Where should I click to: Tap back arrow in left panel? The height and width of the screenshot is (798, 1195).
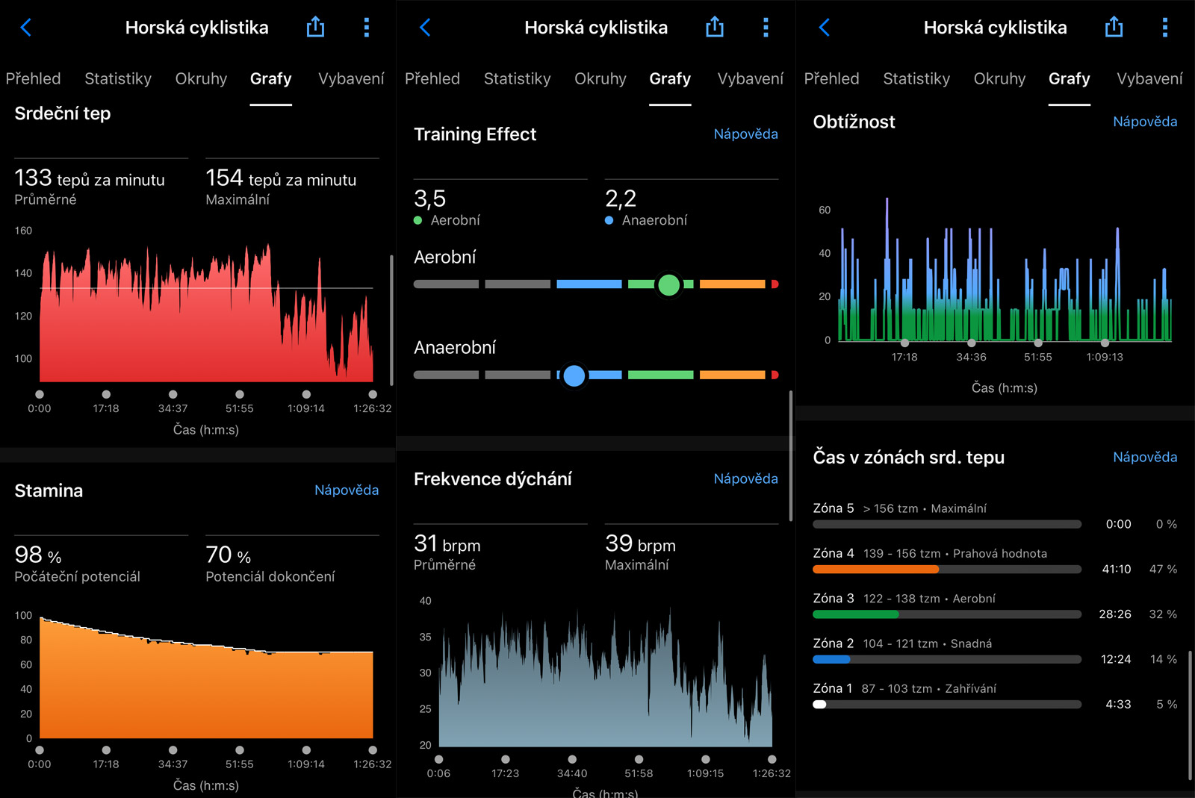(25, 28)
